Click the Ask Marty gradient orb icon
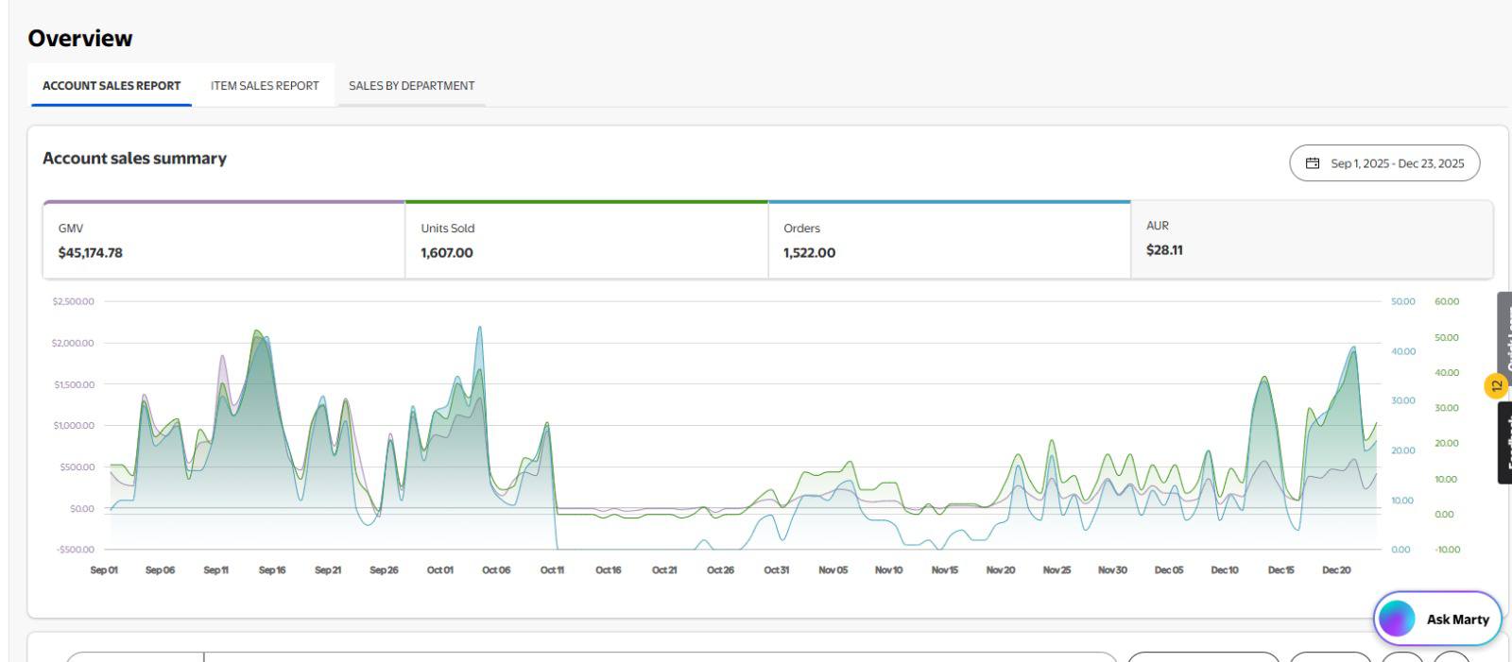 (x=1396, y=620)
